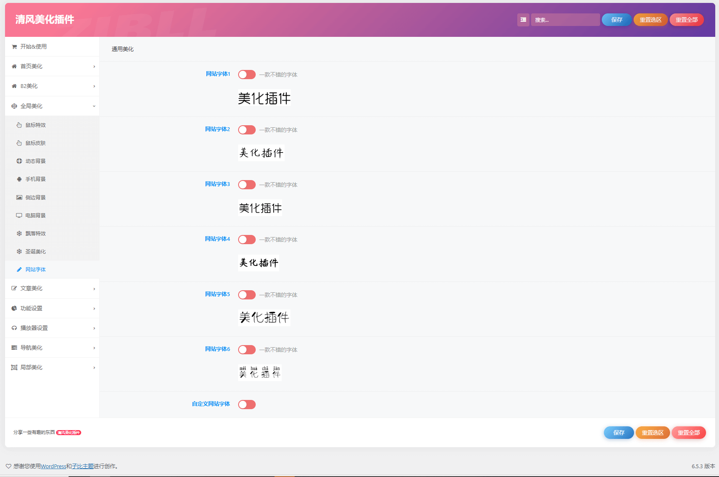Screen dimensions: 719x477
Task: Expand the 播放器设置 arrow
Action: (x=94, y=328)
